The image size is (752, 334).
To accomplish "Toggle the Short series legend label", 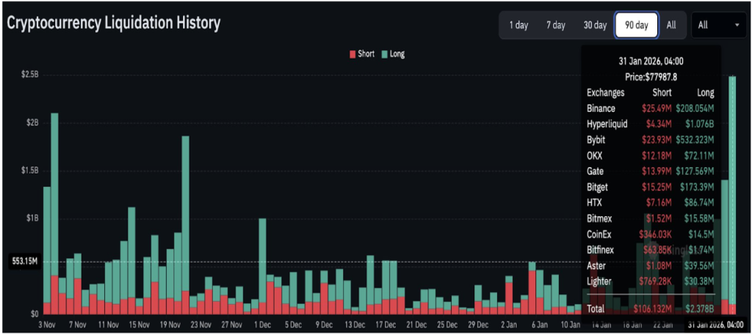I will coord(366,53).
